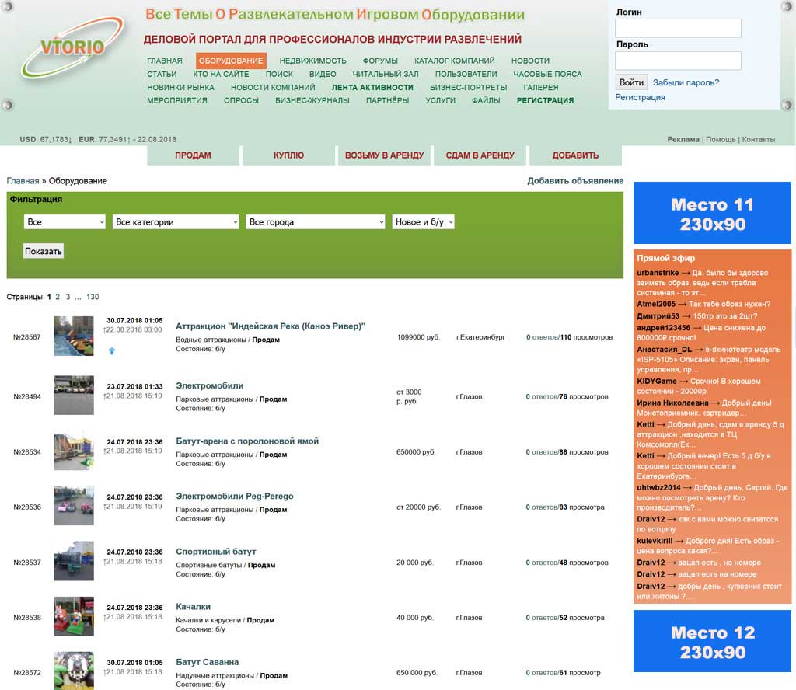Switch to the СДАМ В АРЕНДУ tab
This screenshot has height=690, width=796.
tap(480, 155)
